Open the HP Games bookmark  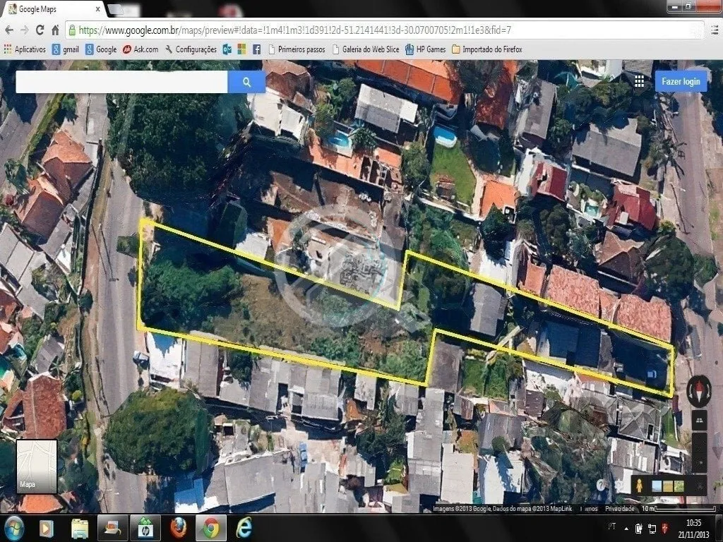tap(426, 49)
